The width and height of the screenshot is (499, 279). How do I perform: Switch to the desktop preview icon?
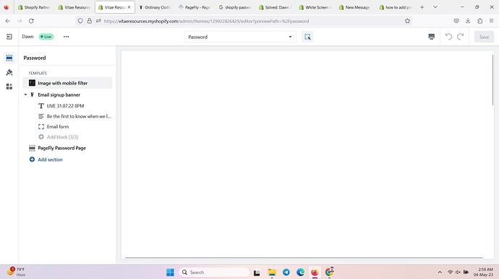coord(432,37)
